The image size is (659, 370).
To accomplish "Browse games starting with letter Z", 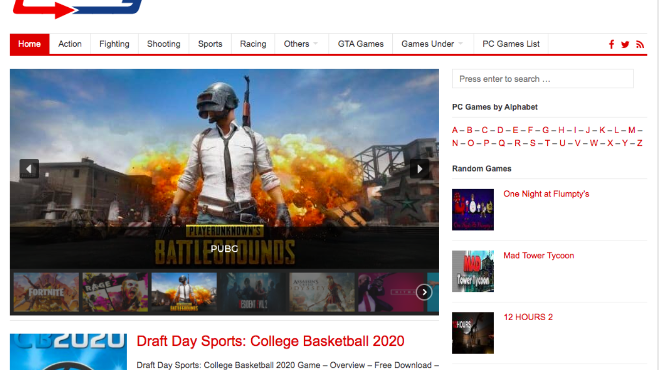I will pyautogui.click(x=640, y=143).
